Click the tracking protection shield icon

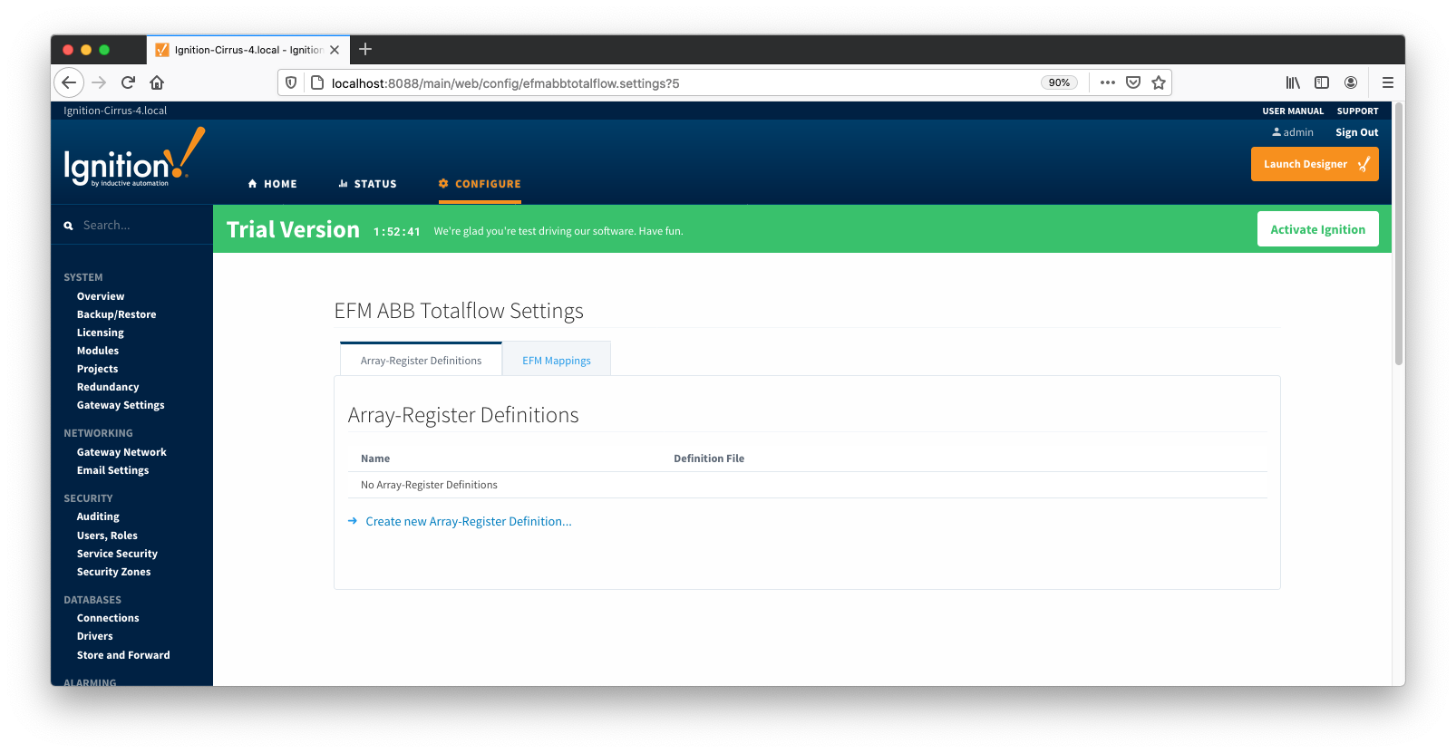pyautogui.click(x=291, y=82)
